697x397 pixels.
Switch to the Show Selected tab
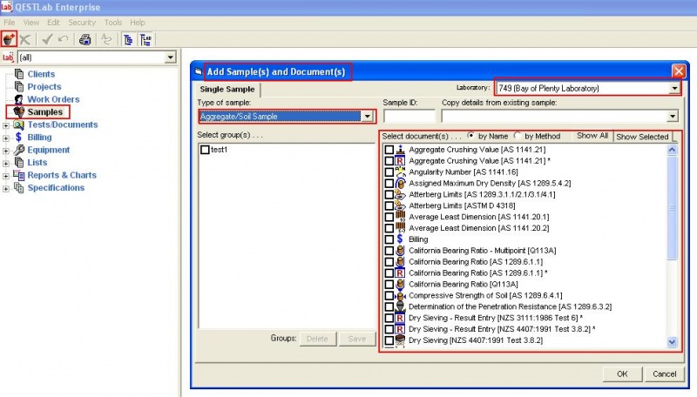pos(642,137)
